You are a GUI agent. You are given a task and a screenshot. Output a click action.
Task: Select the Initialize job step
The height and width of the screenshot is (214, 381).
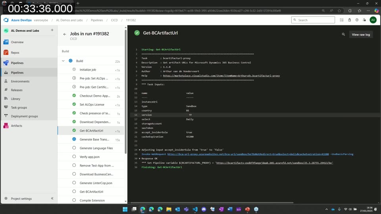tap(91, 70)
